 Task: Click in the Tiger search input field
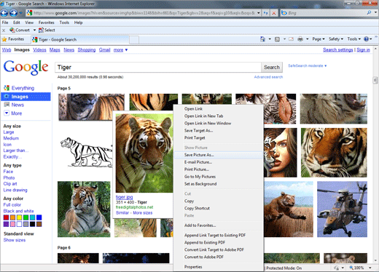coord(158,67)
